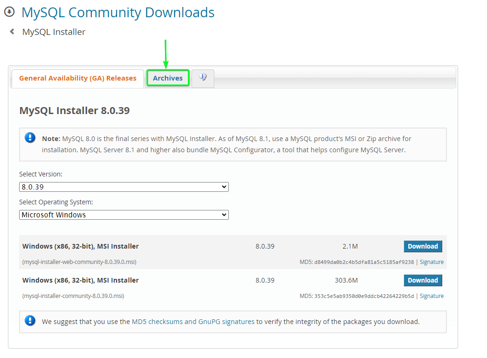Click the 303.6M file size value
Viewport: 487px width, 358px height.
(346, 280)
